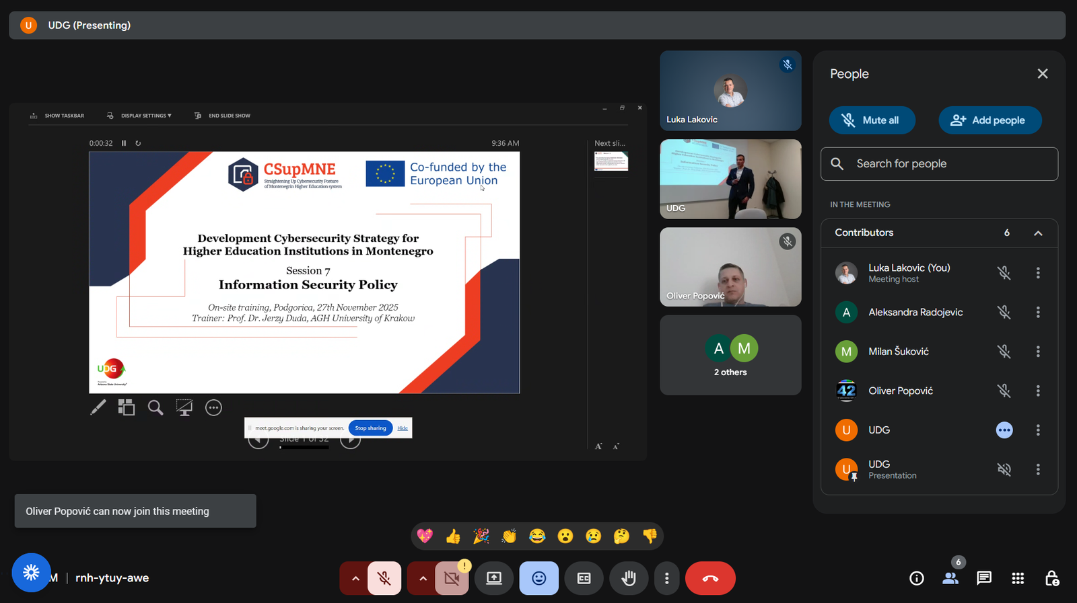Expand audio settings arrow beside microphone
The width and height of the screenshot is (1077, 603).
(x=355, y=578)
